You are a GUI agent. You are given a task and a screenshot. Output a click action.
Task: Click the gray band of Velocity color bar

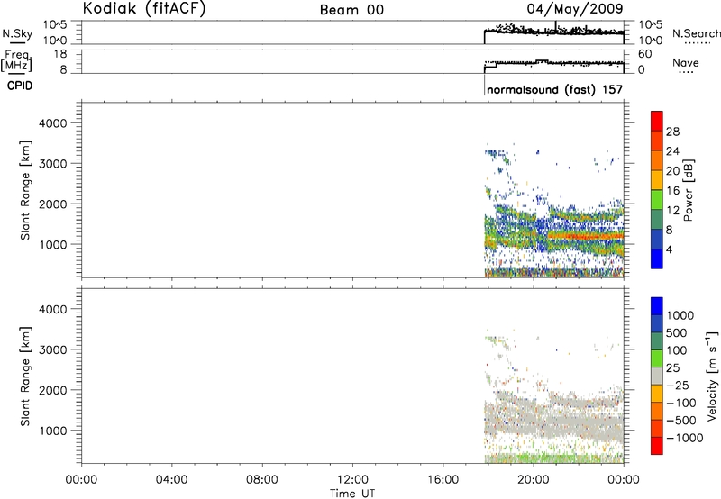pos(657,377)
